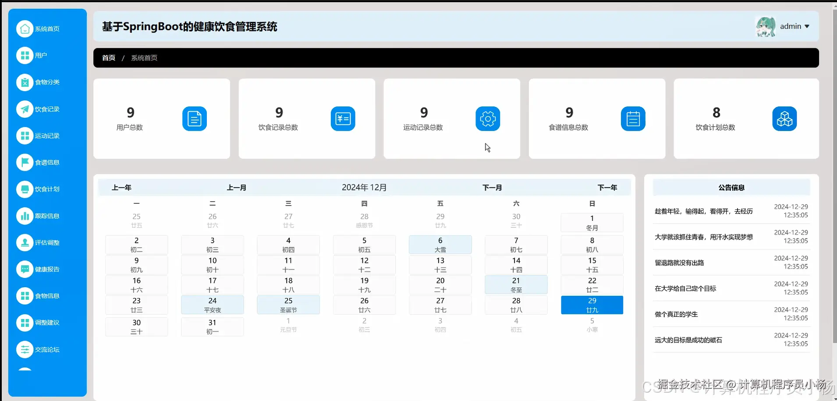Open the 首页 breadcrumb link
Screen dimensions: 837x401
click(108, 57)
